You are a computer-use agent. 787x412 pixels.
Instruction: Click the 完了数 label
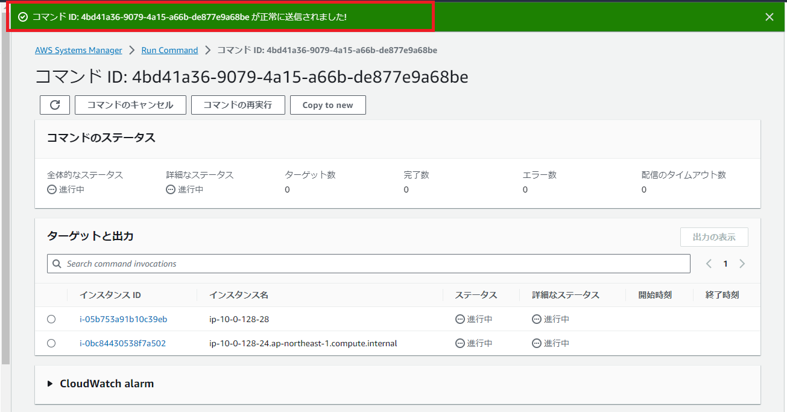[416, 175]
